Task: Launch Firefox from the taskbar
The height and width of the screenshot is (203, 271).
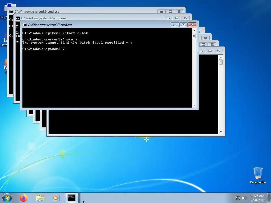Action: tap(24, 198)
